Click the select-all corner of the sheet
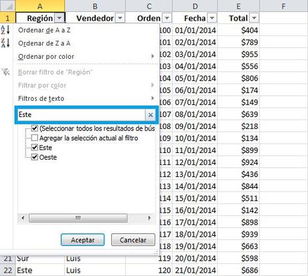Screen dimensions: 308x276 [x=7, y=6]
